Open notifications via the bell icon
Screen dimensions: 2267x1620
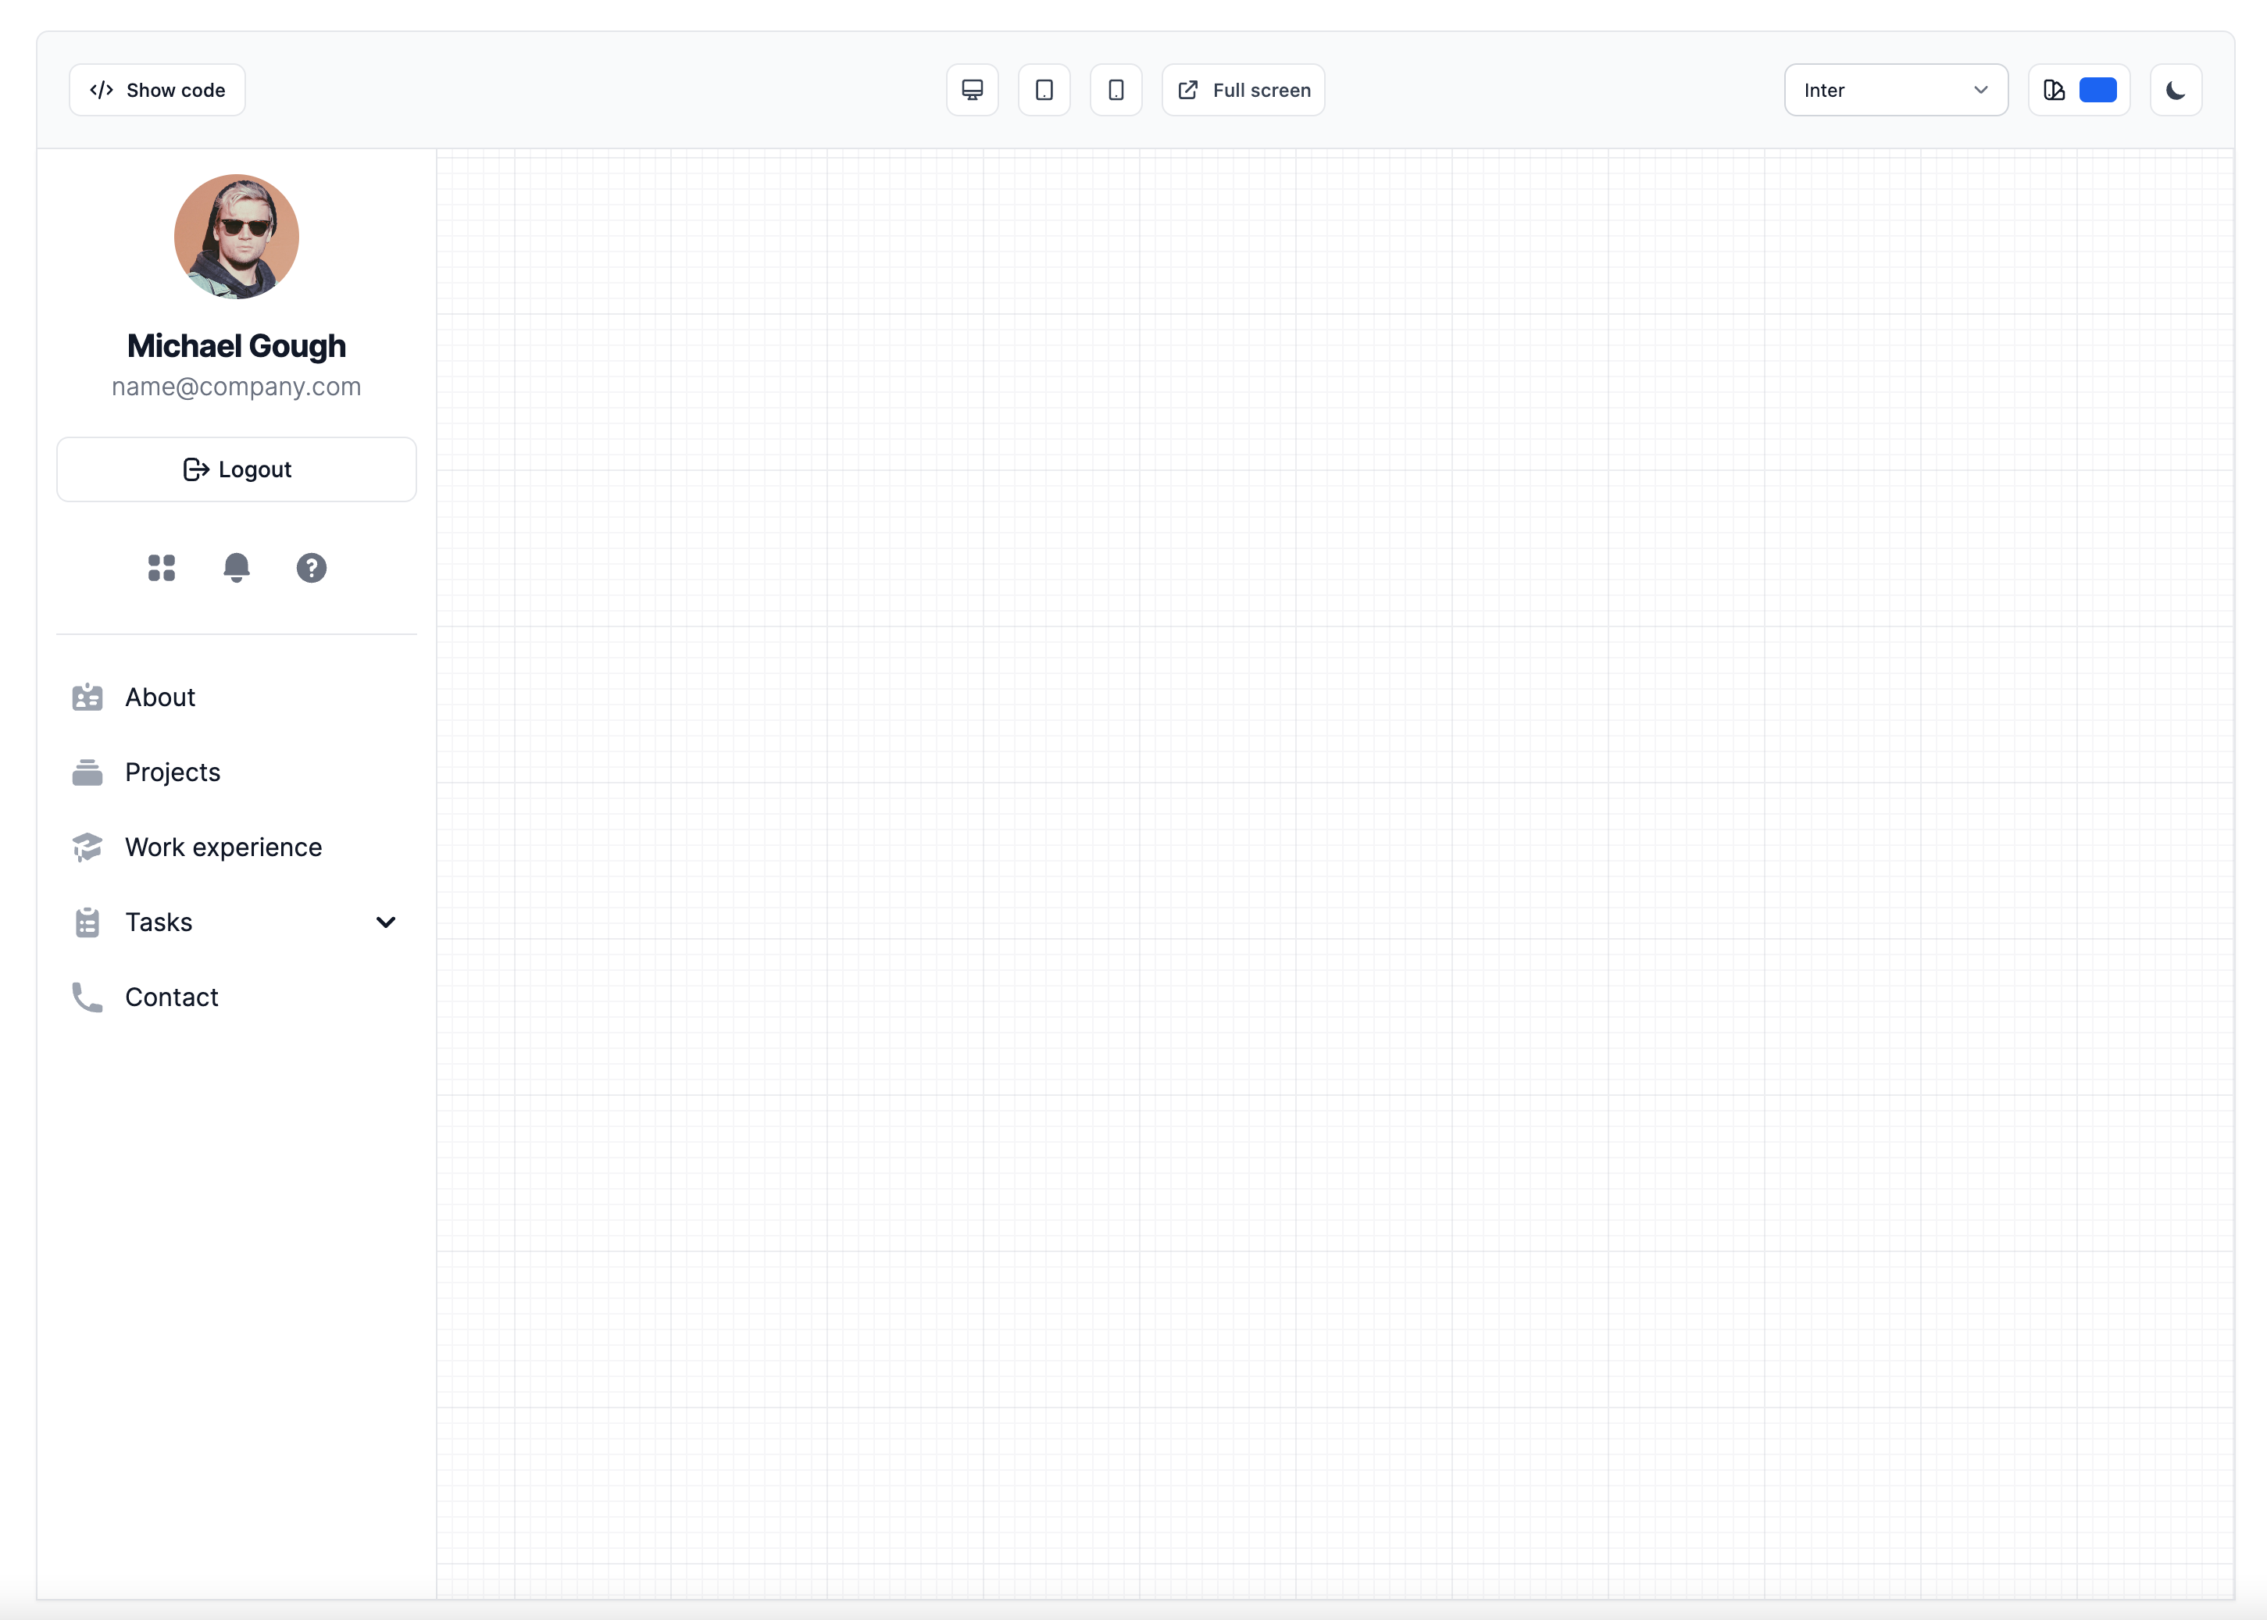tap(237, 566)
